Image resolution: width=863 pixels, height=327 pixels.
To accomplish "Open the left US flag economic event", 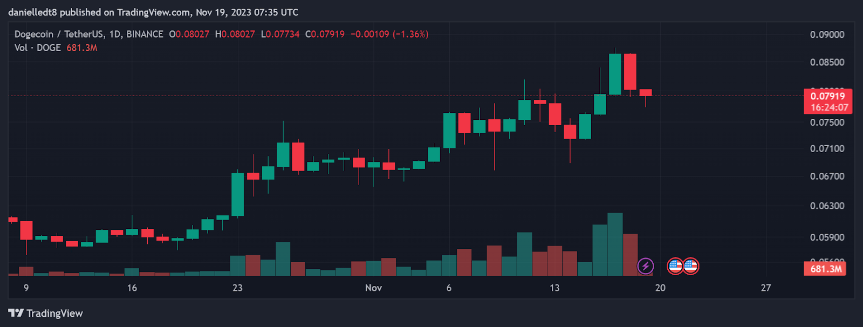I will (675, 266).
